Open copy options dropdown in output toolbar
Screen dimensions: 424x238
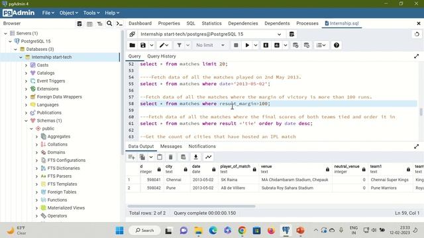point(151,157)
